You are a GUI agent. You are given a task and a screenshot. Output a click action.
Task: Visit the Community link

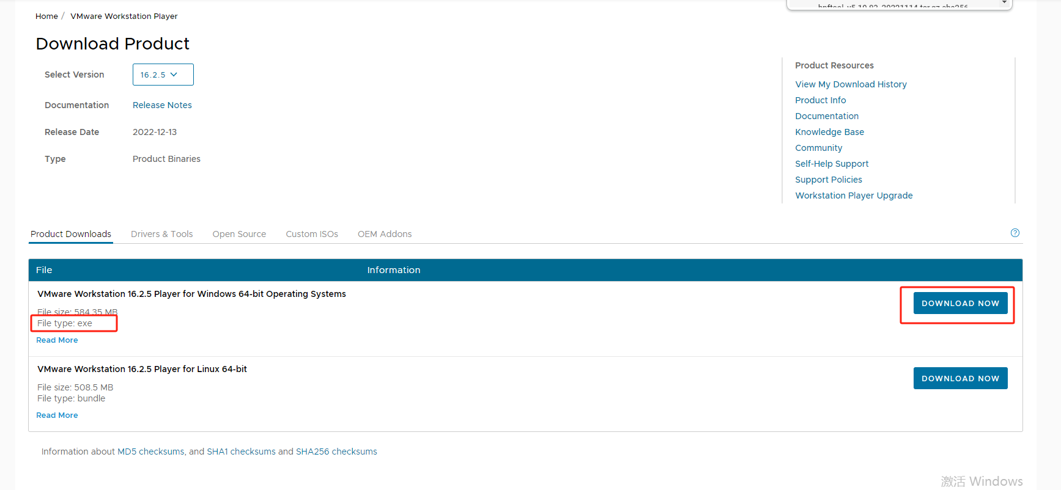tap(818, 148)
